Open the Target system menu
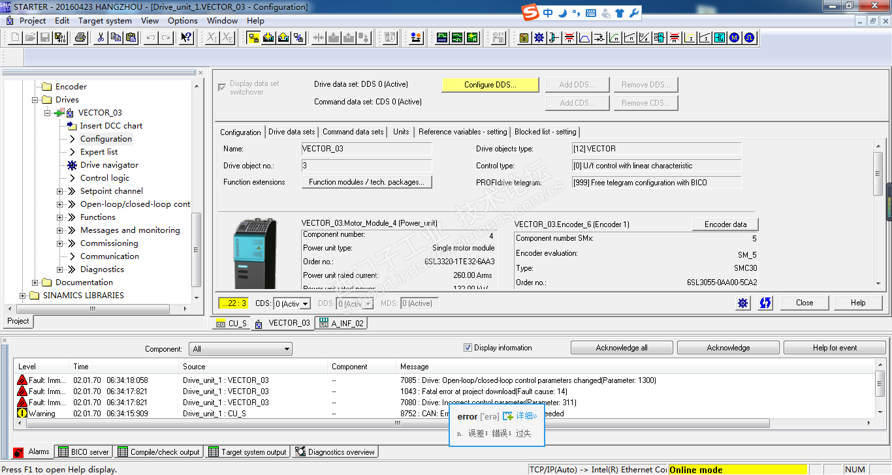This screenshot has width=892, height=475. (105, 21)
